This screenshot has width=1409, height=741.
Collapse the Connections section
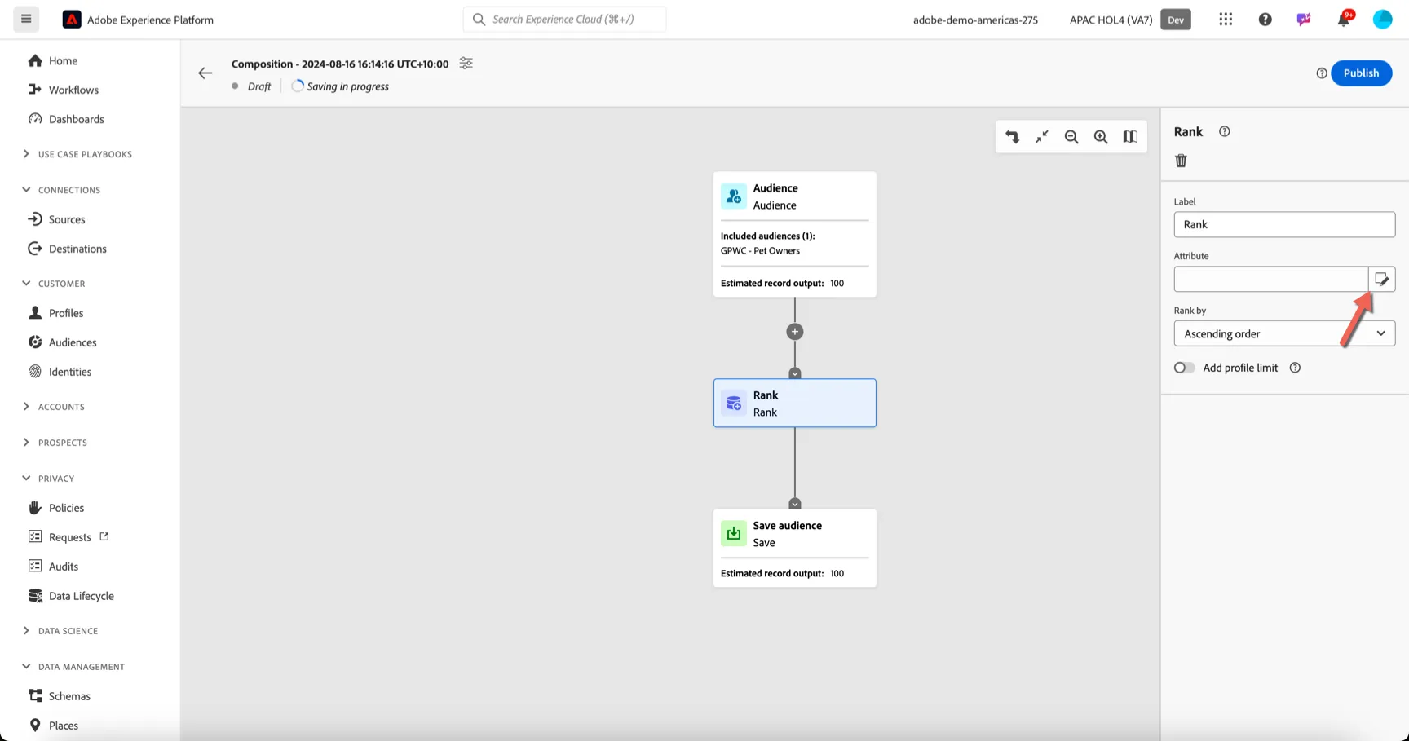[x=62, y=190]
